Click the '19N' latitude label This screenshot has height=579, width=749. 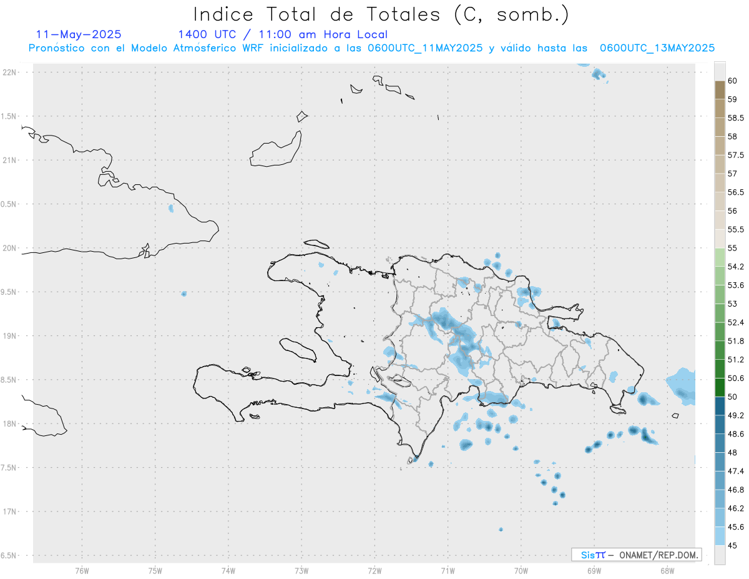pyautogui.click(x=9, y=336)
